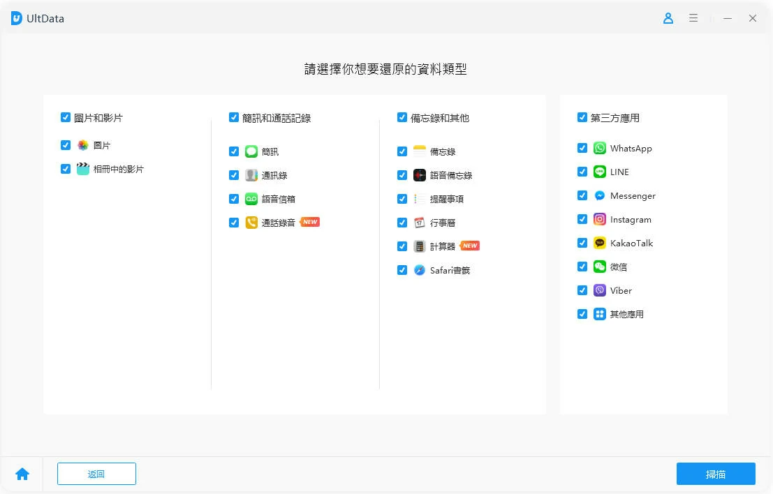Start scanning with the 掃描 button
This screenshot has width=773, height=494.
point(716,474)
